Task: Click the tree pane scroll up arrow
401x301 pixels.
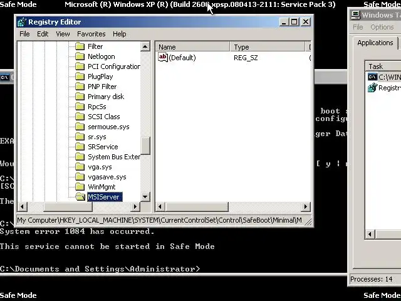Action: click(145, 46)
